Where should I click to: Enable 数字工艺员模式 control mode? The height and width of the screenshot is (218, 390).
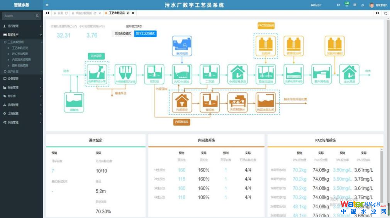pos(145,34)
